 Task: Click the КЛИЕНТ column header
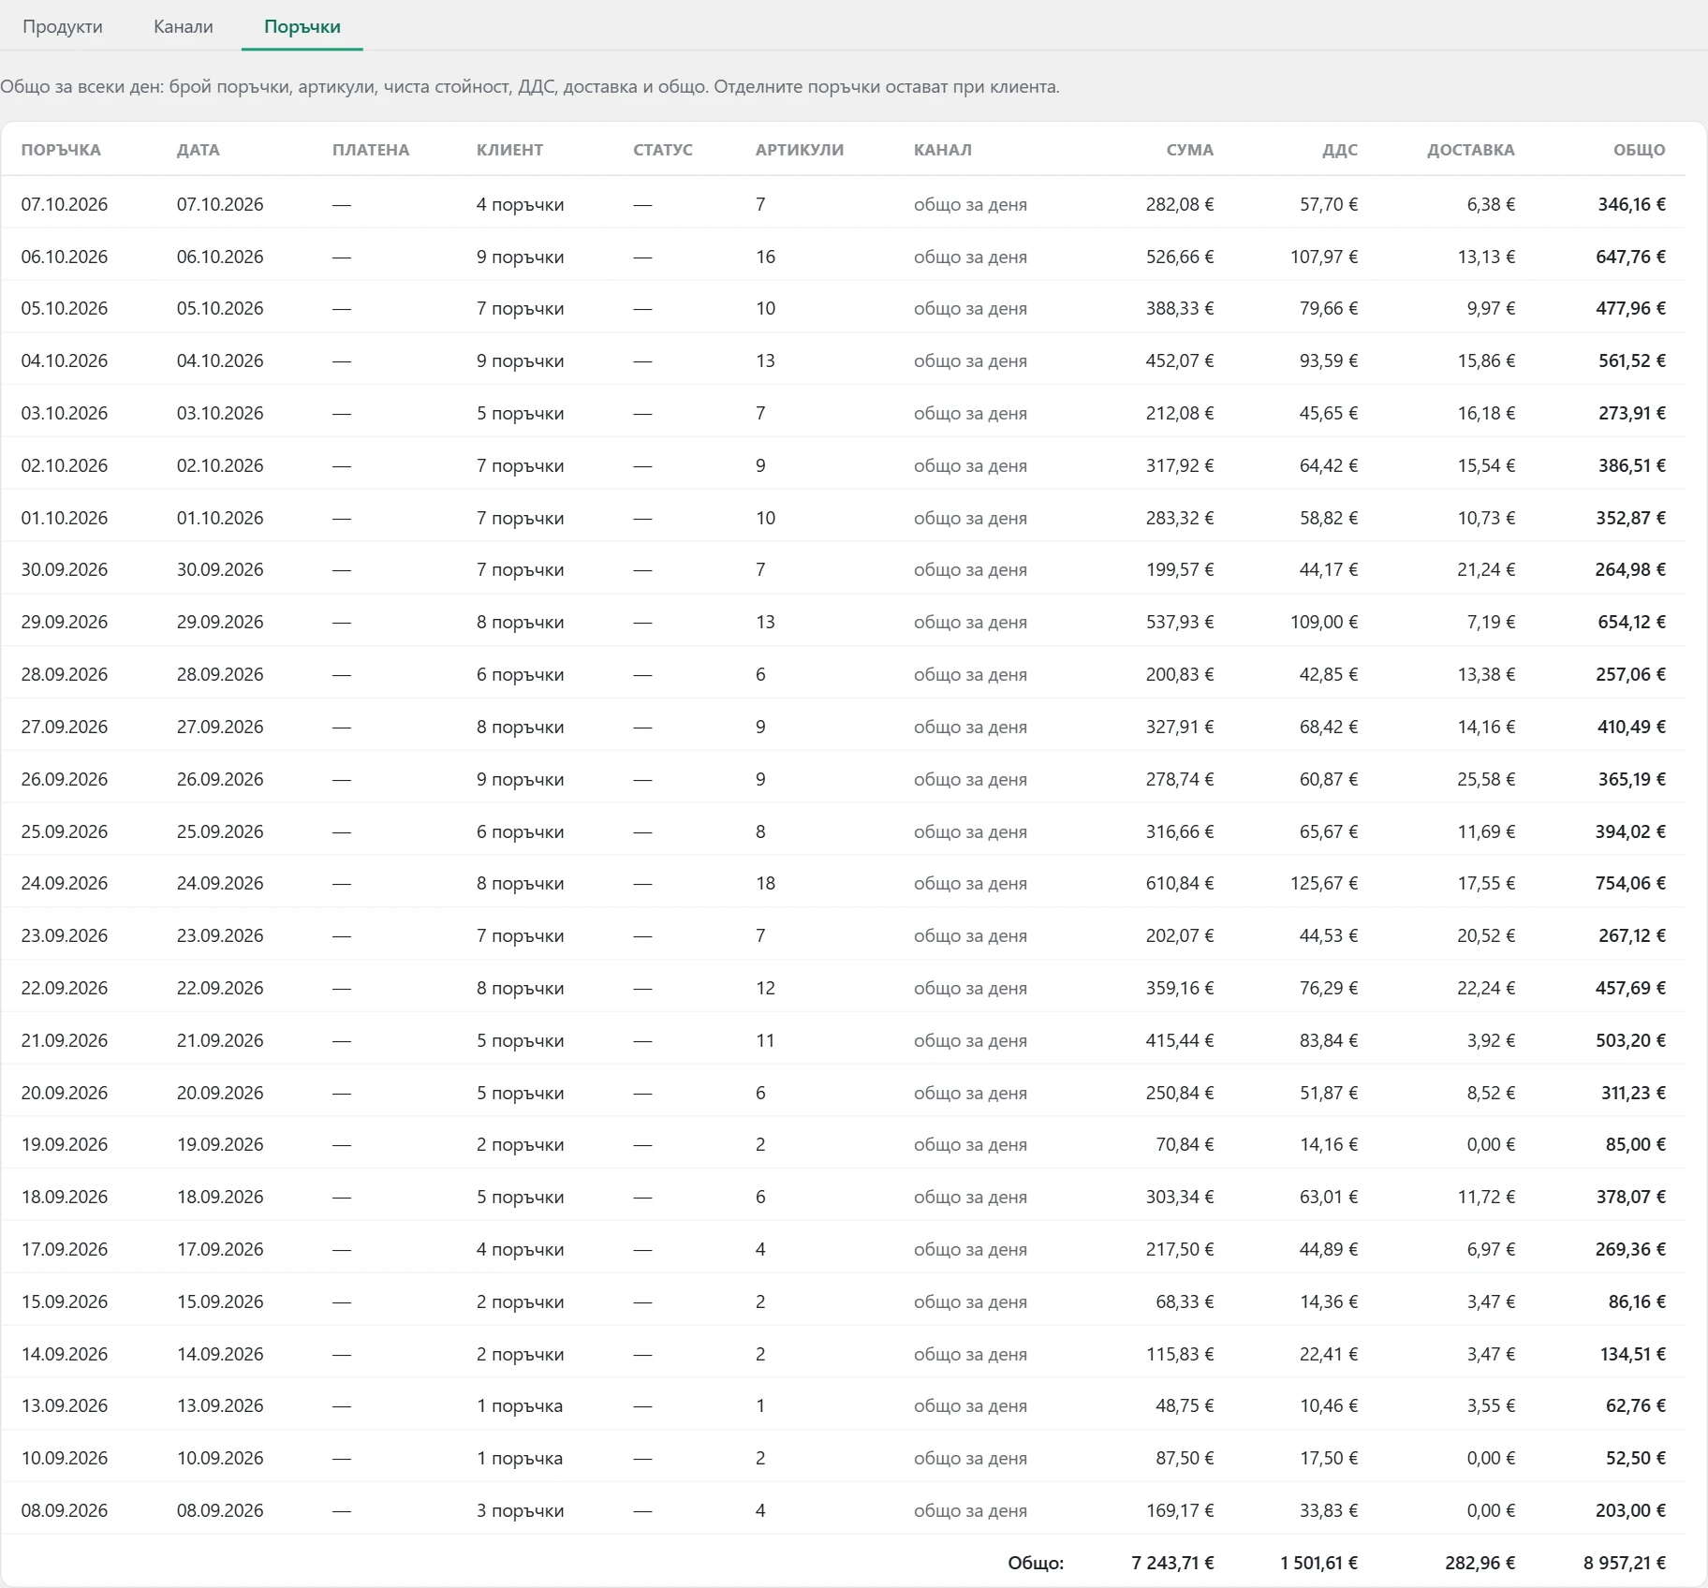click(x=509, y=150)
